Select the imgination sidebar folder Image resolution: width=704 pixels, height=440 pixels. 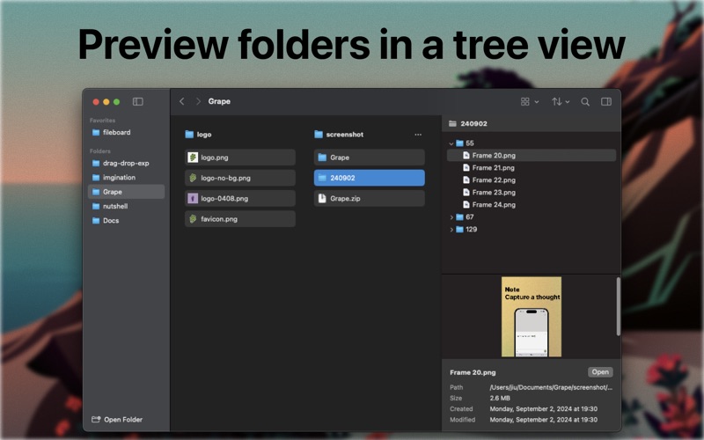pos(126,178)
